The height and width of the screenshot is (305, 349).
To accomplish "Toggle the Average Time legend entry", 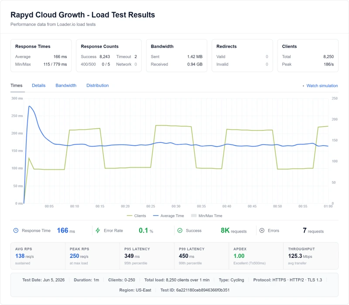I will tap(168, 216).
